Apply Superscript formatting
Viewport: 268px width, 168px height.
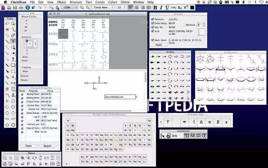[x=186, y=8]
